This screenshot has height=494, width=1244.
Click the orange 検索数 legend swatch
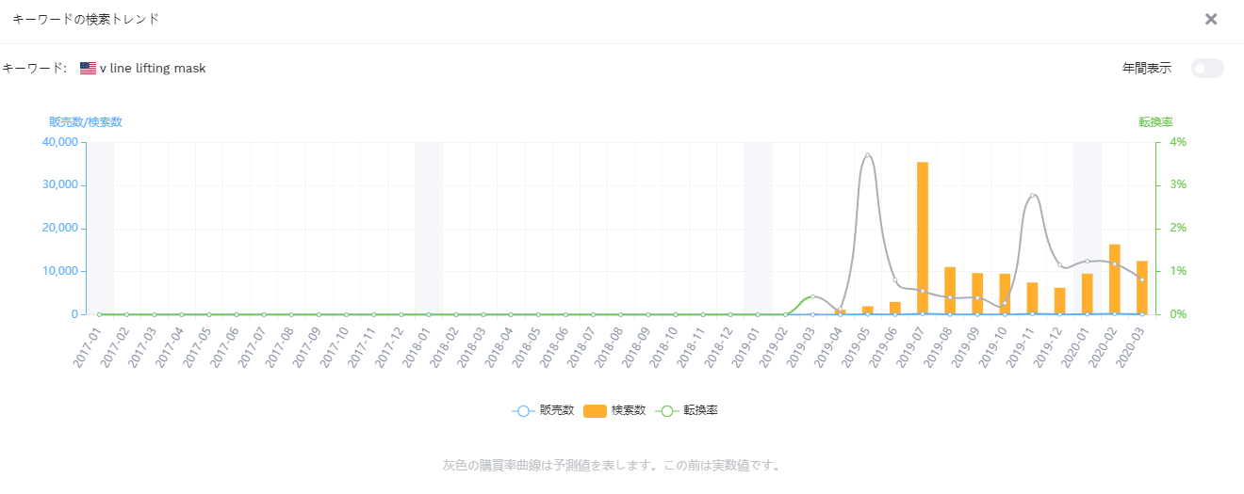(x=595, y=410)
